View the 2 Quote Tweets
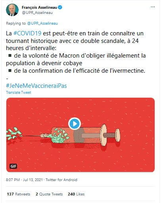 [x=49, y=194]
